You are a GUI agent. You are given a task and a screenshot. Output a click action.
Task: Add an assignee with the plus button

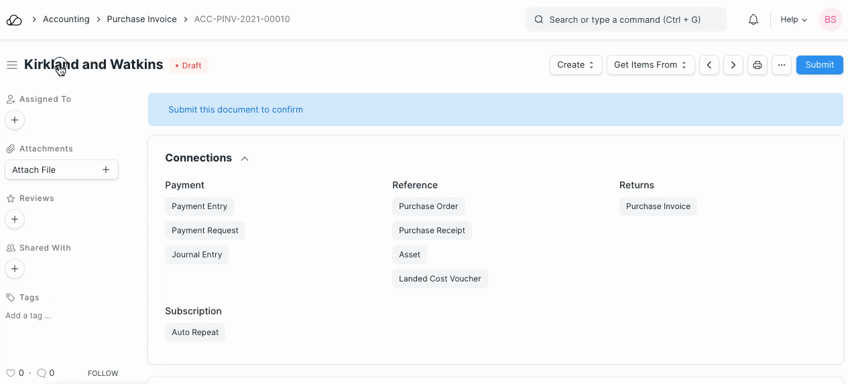point(15,120)
